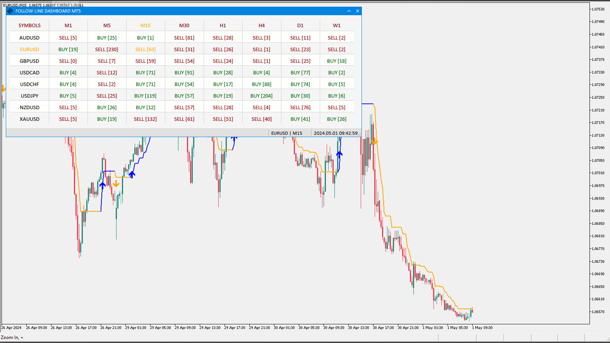Select the orange-highlighted M15 column header

pyautogui.click(x=145, y=25)
